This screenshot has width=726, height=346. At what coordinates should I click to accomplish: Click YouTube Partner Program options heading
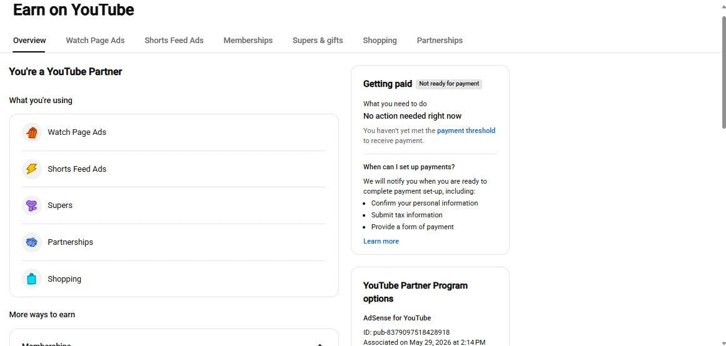point(415,292)
